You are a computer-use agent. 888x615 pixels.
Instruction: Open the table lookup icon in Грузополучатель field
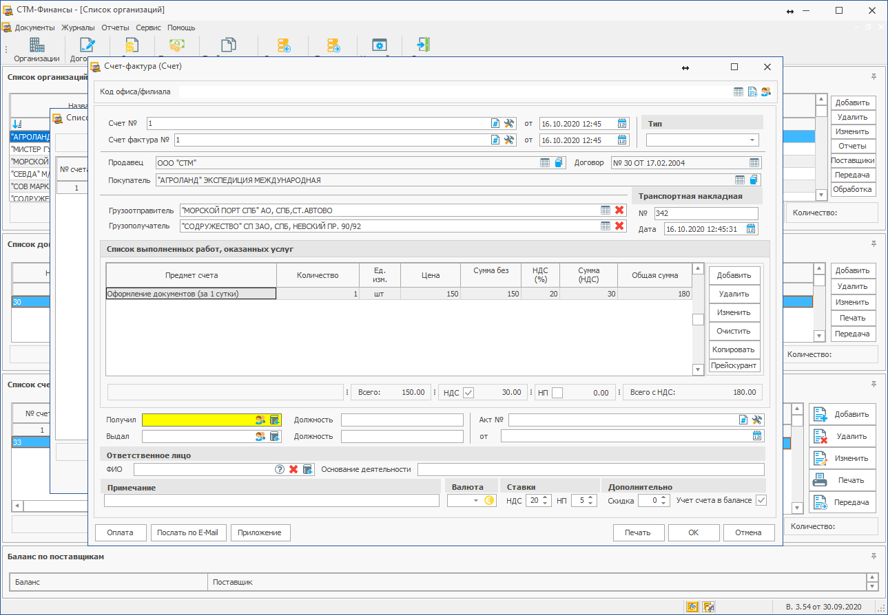click(606, 226)
